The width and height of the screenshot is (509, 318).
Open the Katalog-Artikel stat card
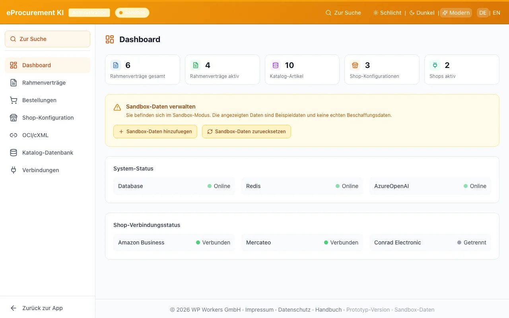point(302,70)
